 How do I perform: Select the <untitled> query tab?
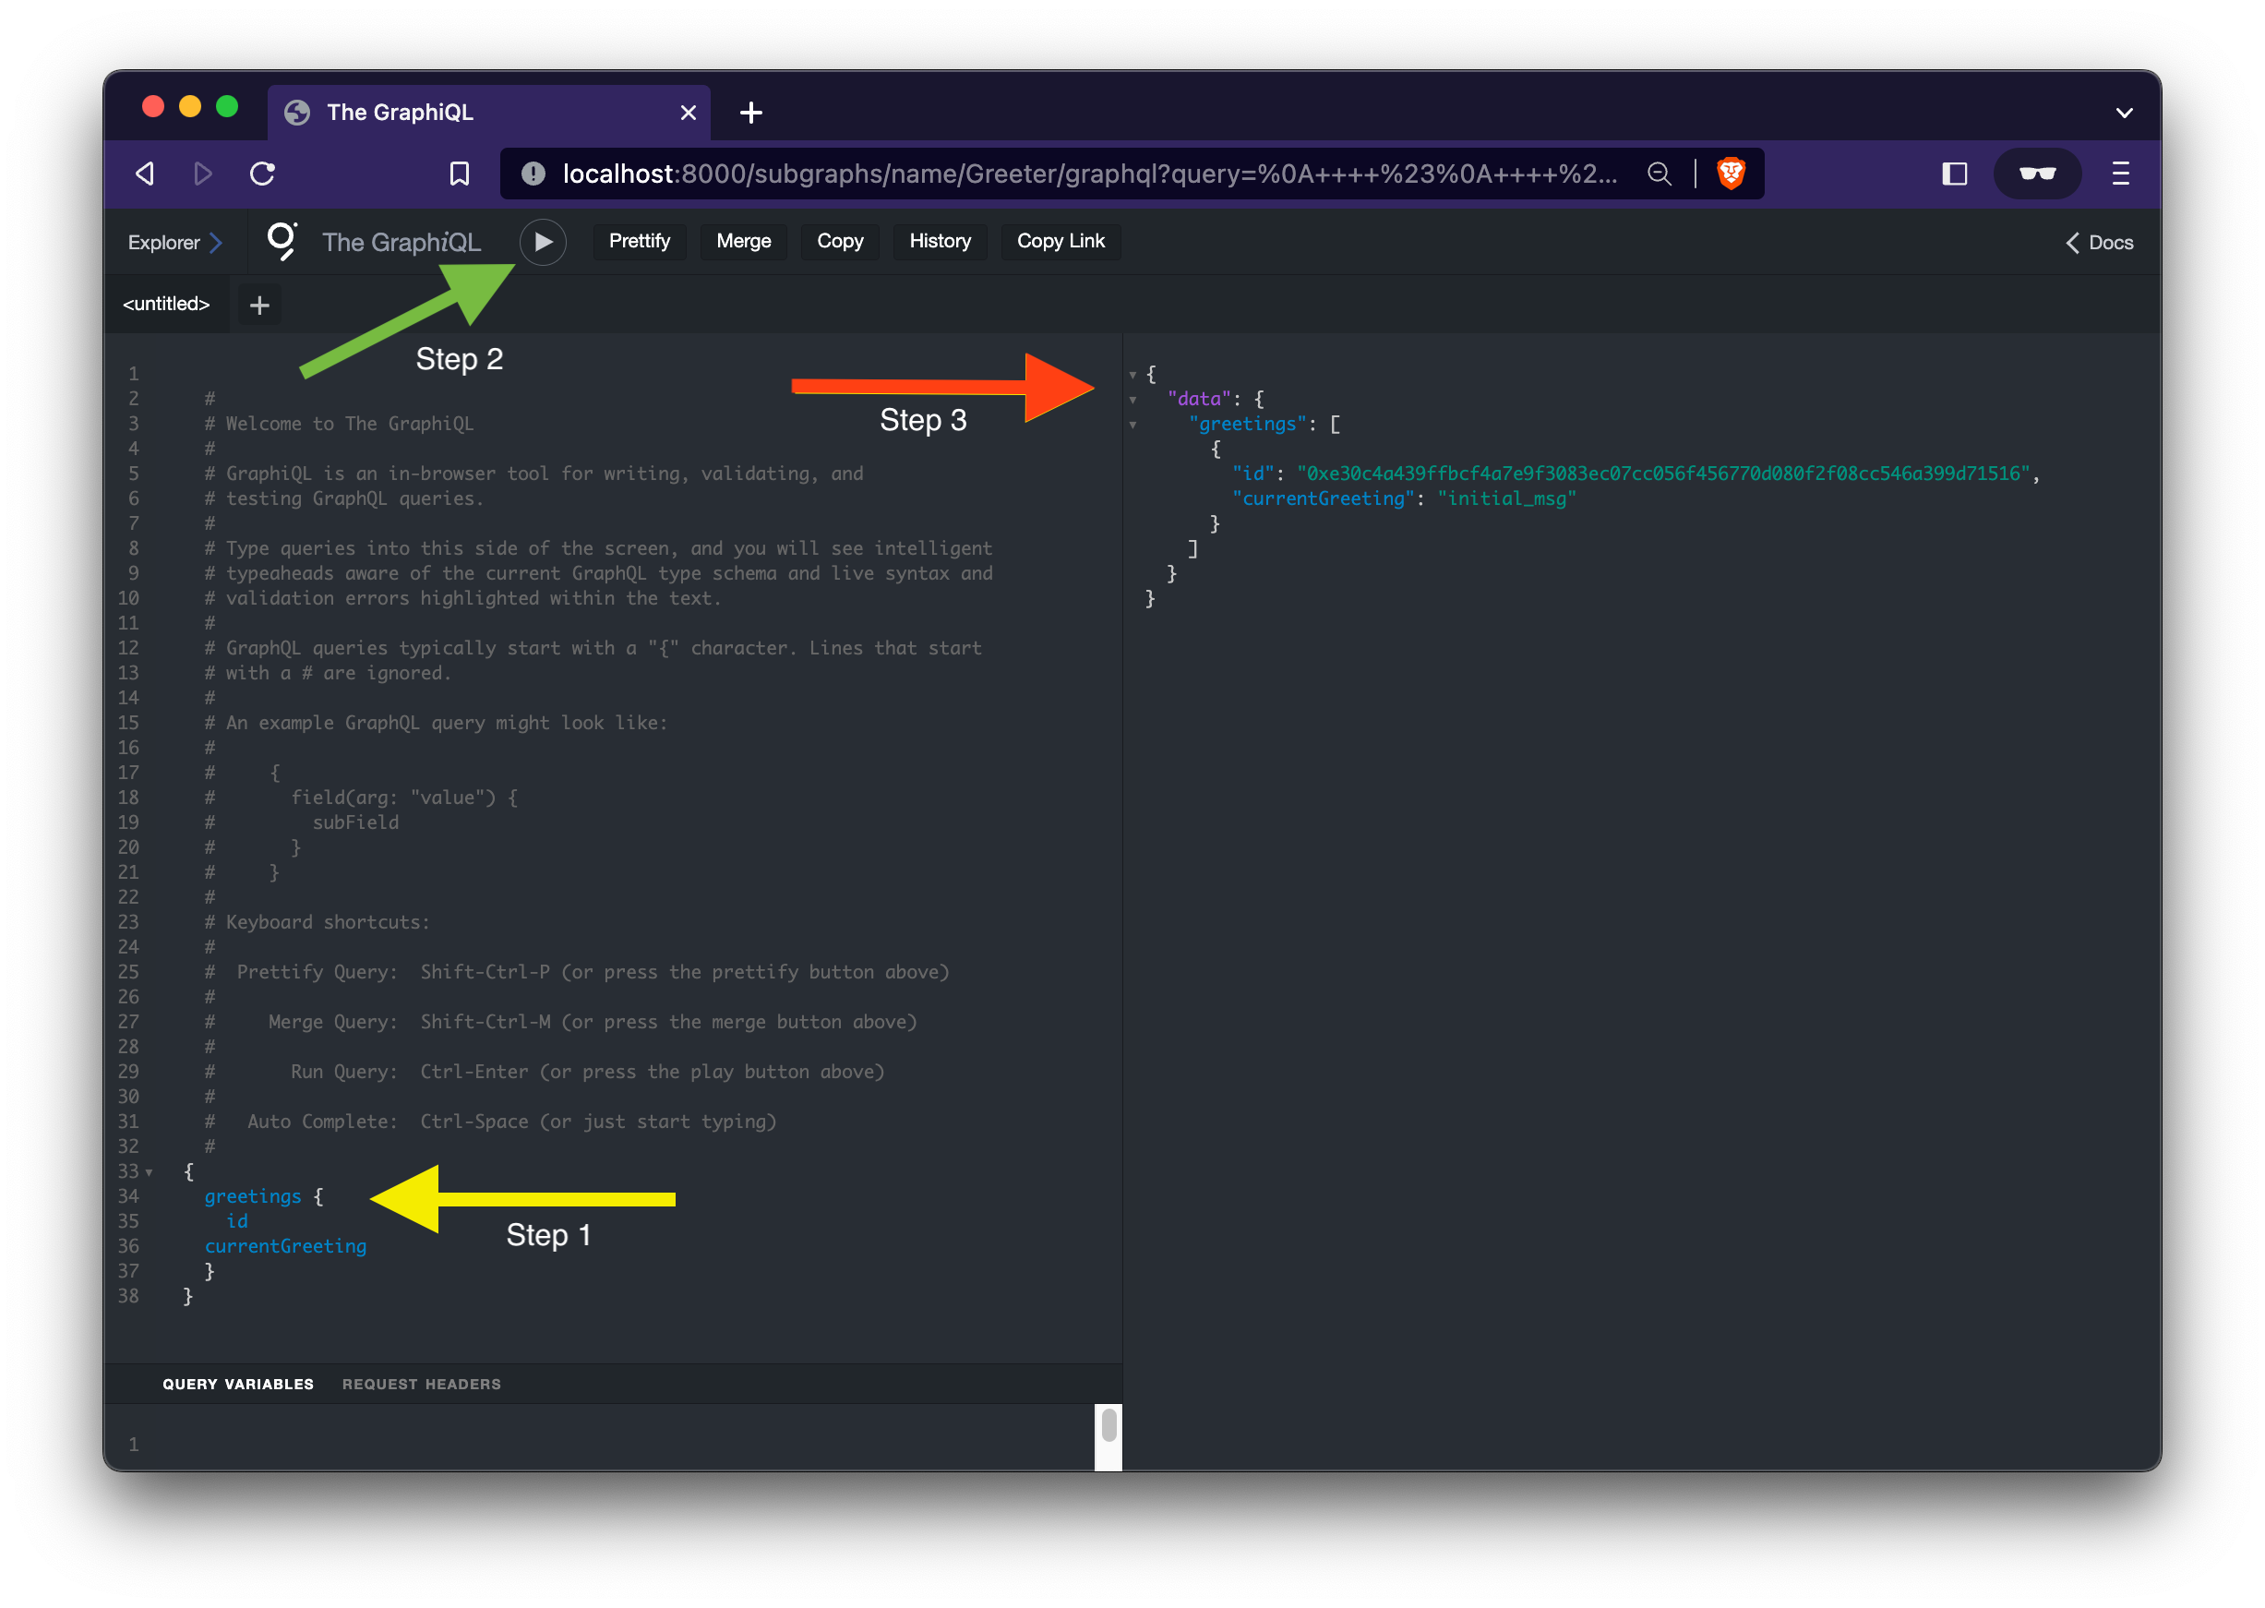coord(166,304)
